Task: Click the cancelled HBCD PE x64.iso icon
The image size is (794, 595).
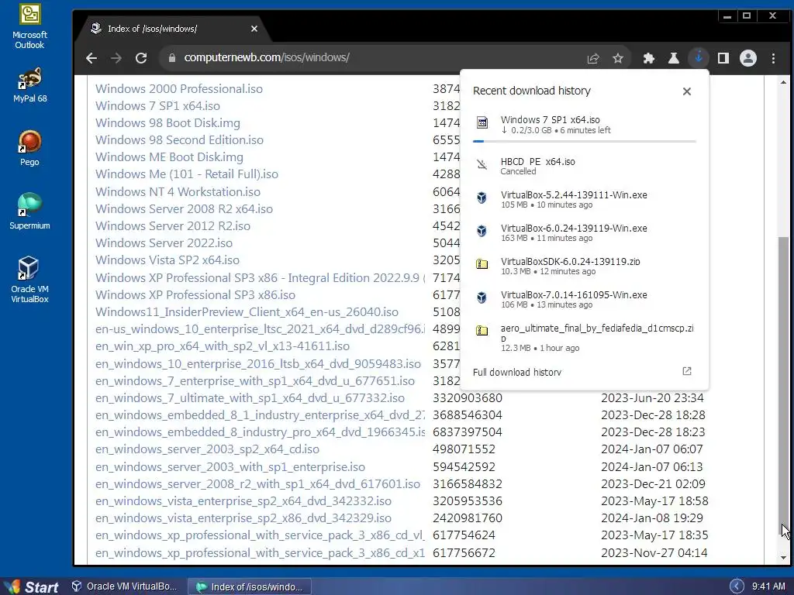Action: tap(482, 164)
